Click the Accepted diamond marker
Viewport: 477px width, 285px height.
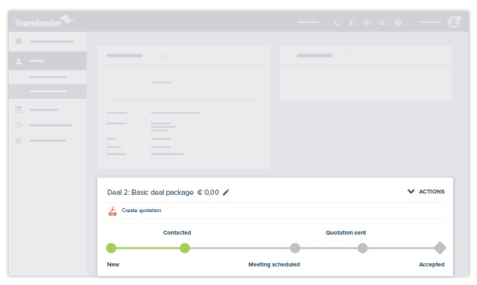[x=440, y=248]
